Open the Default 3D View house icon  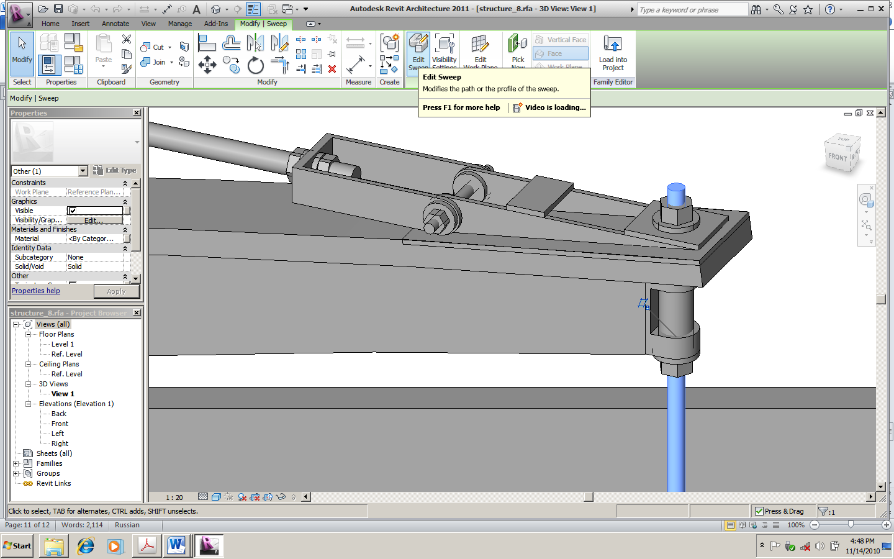[x=215, y=9]
